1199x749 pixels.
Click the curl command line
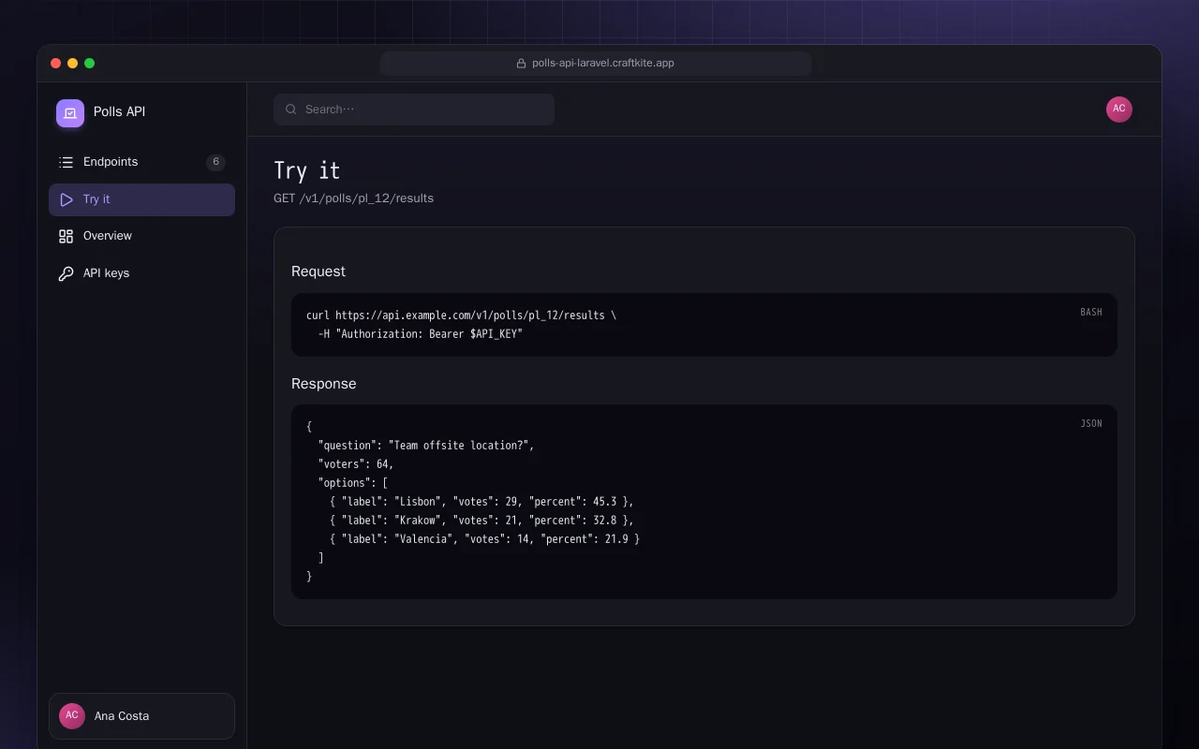coord(462,316)
